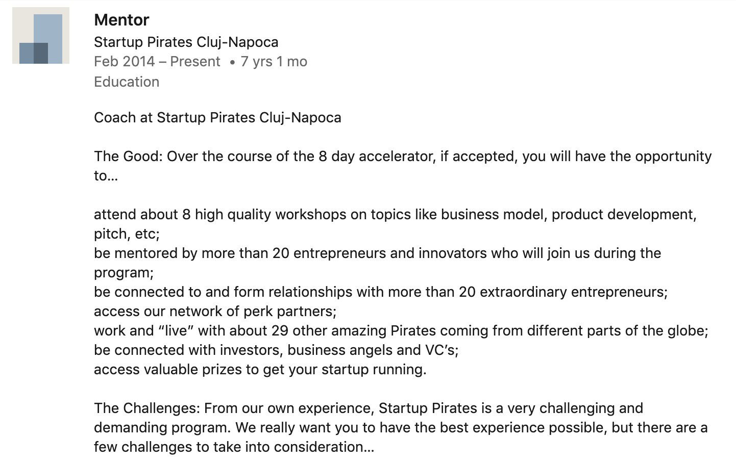Screen dimensions: 736x464
Task: Click the "access our network of perk partners" line
Action: coord(215,311)
